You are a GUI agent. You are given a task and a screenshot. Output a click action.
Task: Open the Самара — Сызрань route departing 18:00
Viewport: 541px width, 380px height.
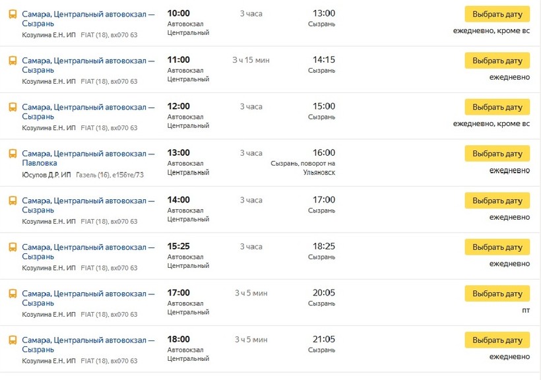point(88,344)
